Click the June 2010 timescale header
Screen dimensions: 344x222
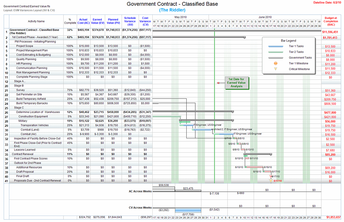(265, 17)
